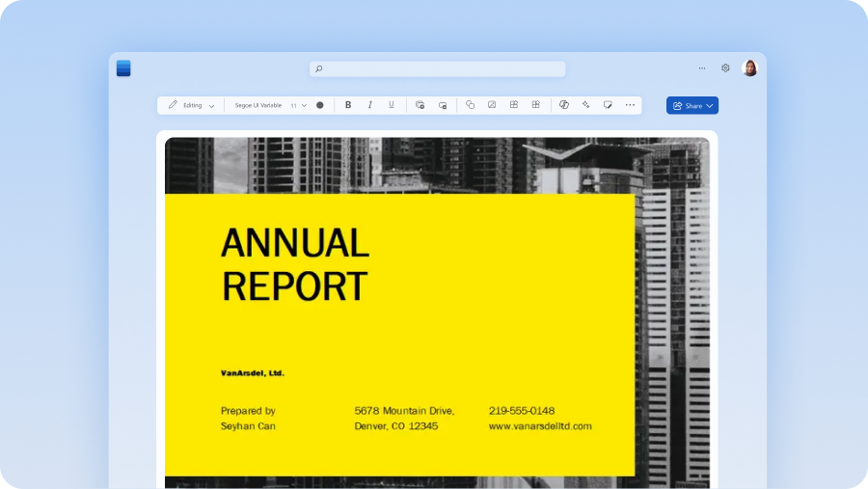Open the www.vanarsdelltd.com link

tap(540, 426)
